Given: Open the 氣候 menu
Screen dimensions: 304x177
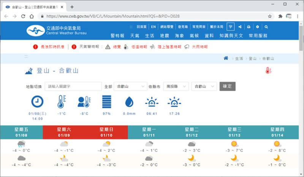Looking at the screenshot, I should tap(194, 36).
